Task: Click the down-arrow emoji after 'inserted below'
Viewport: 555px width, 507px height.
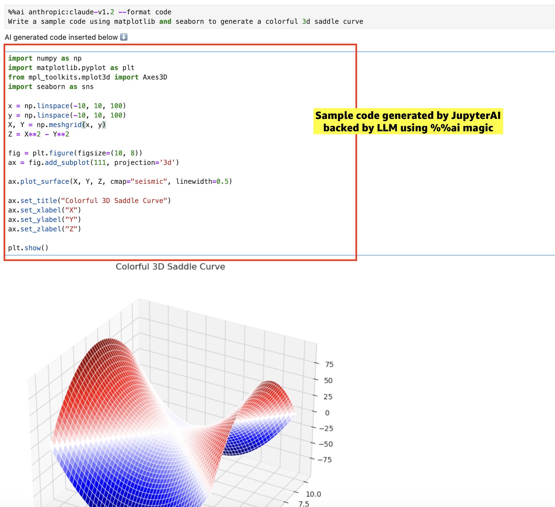Action: tap(124, 37)
